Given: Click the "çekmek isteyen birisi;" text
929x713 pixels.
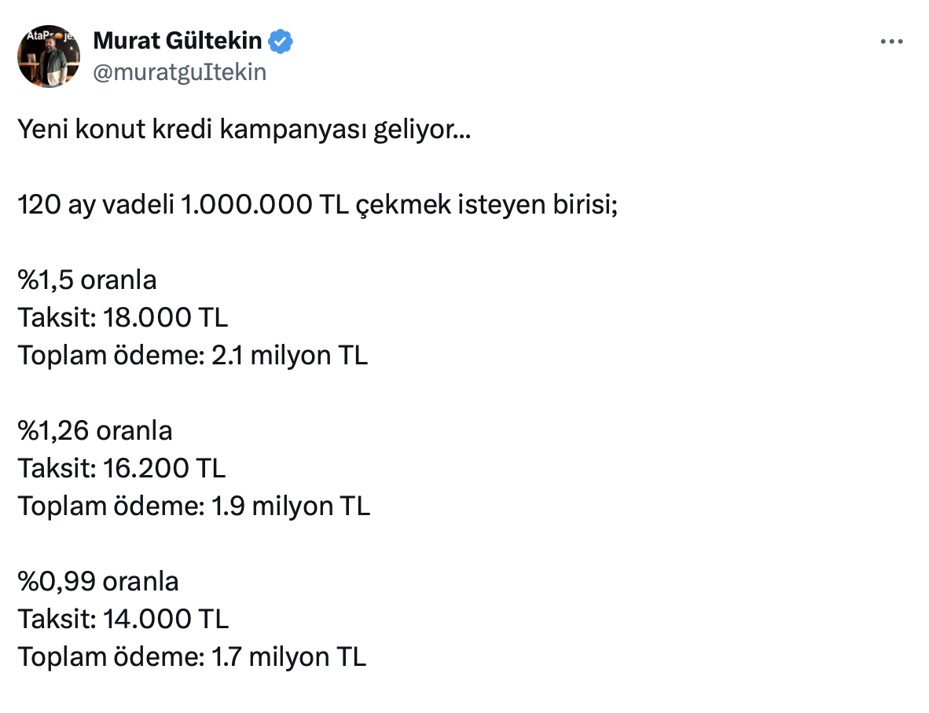Looking at the screenshot, I should 484,205.
